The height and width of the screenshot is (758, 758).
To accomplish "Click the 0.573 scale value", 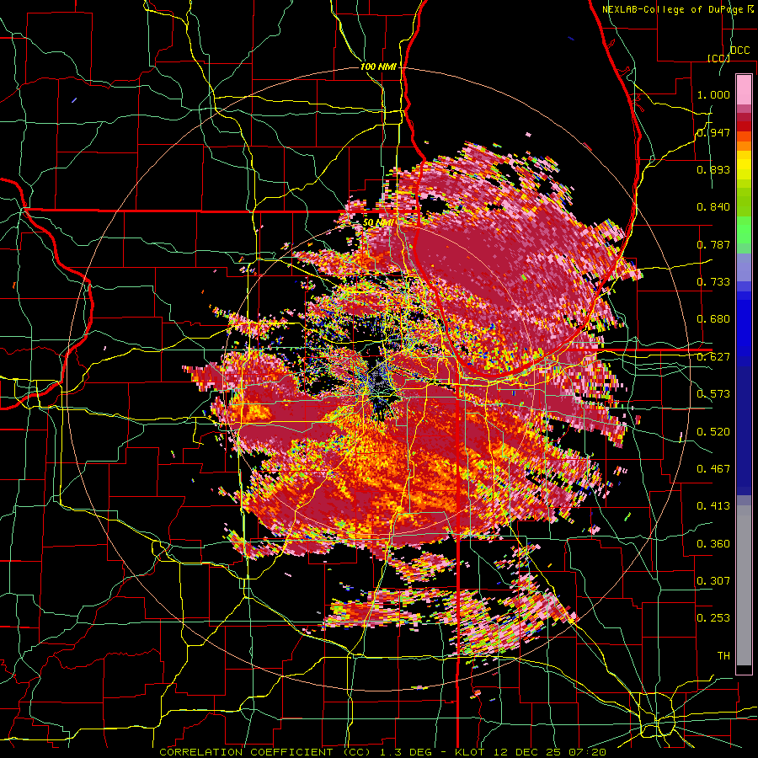I will click(713, 394).
